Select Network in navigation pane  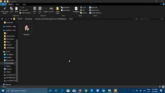8,84
